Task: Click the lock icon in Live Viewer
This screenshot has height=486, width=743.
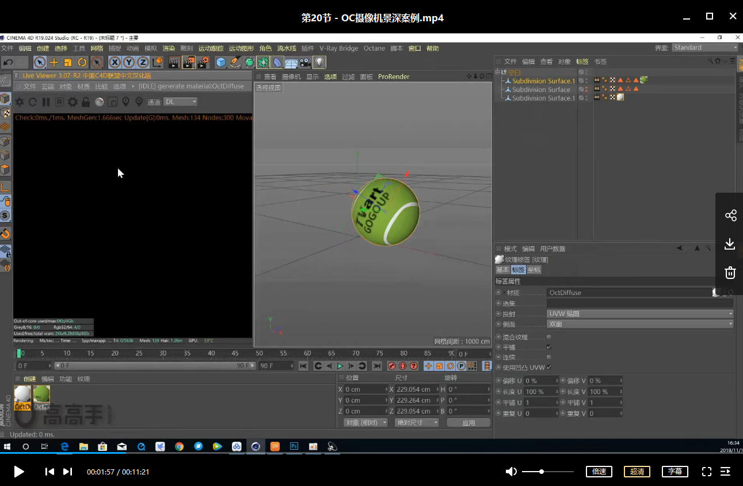Action: tap(85, 102)
